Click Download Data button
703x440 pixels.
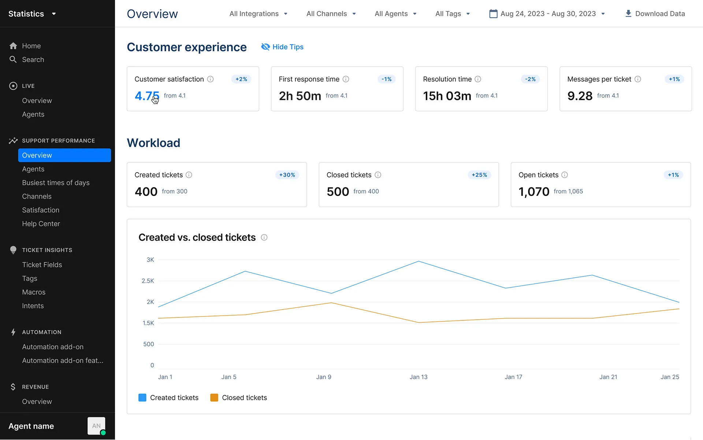655,14
